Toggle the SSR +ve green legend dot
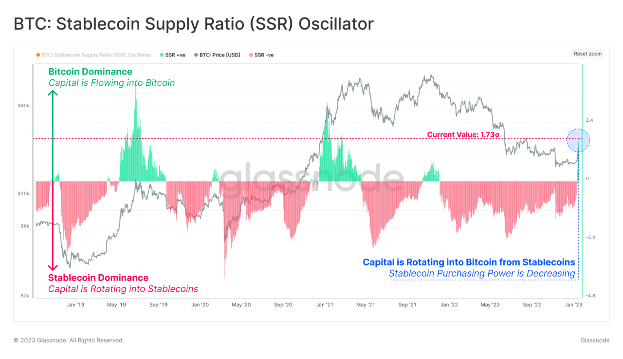 (x=162, y=55)
